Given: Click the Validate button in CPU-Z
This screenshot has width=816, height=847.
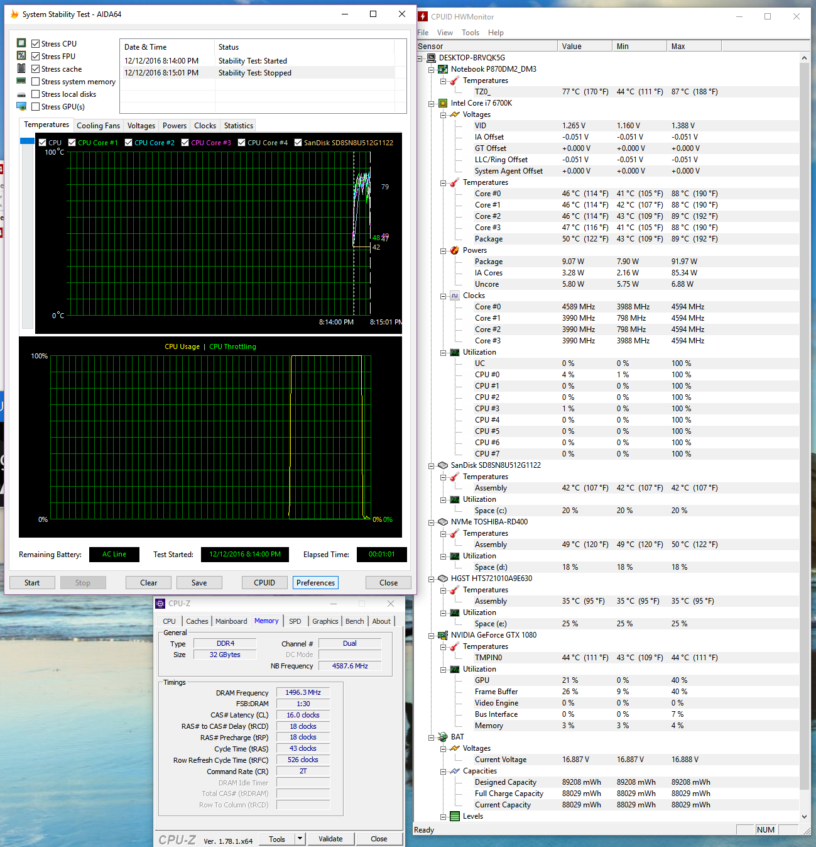Looking at the screenshot, I should click(330, 839).
